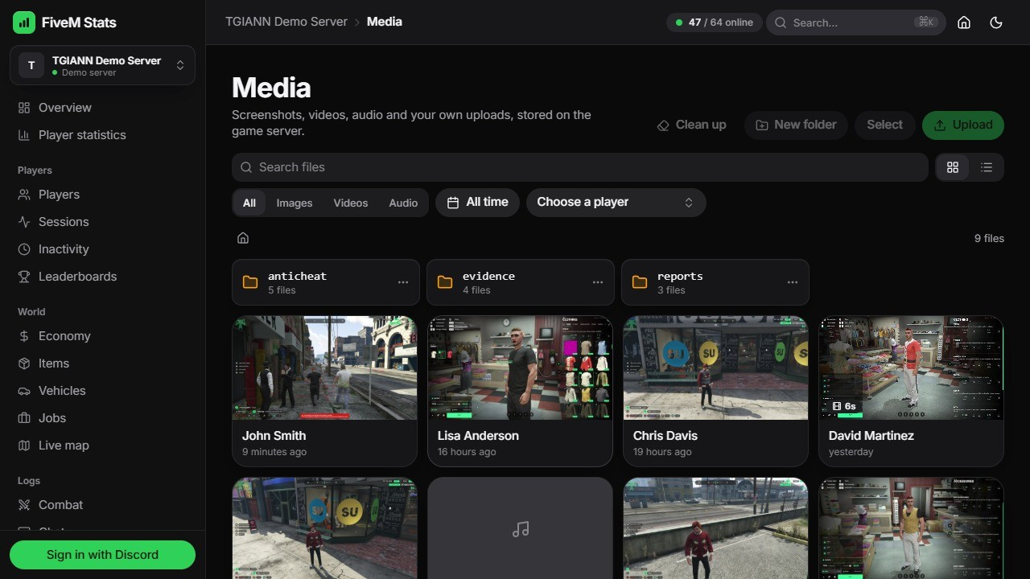1030x579 pixels.
Task: Click the FiveM Stats logo icon
Action: coord(24,23)
